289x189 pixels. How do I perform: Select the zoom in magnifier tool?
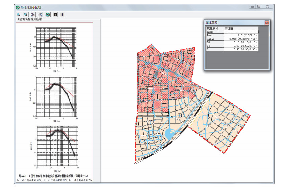coord(19,14)
